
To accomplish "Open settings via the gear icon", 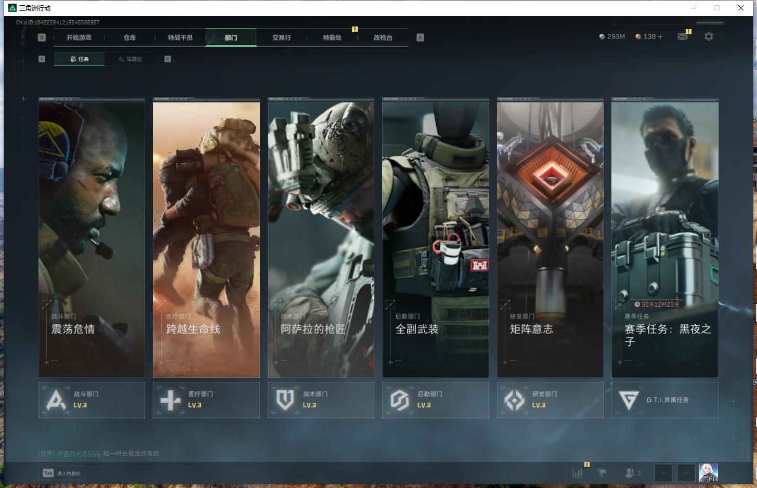I will click(x=709, y=36).
